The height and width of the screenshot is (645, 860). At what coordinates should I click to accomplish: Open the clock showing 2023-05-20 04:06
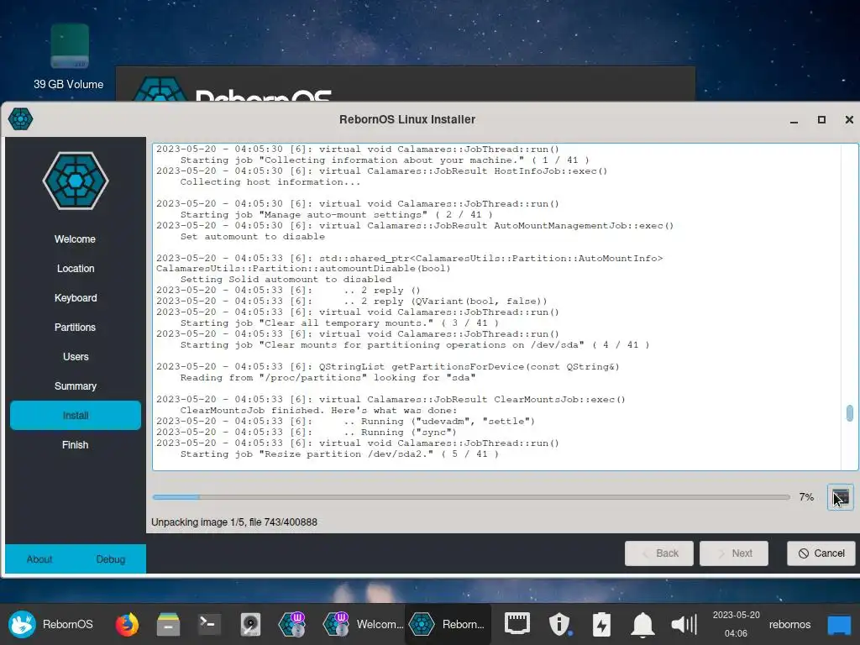[x=736, y=624]
